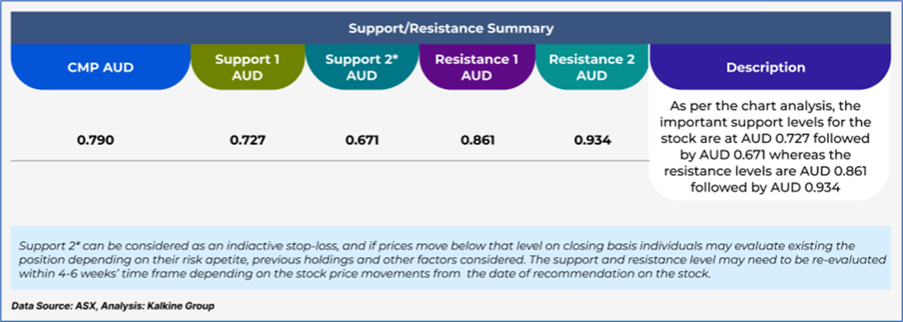Click the Description column header
Screen dimensions: 903x322
click(x=765, y=67)
